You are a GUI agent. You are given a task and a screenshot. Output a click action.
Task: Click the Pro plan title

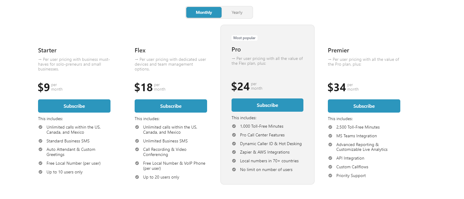point(236,49)
